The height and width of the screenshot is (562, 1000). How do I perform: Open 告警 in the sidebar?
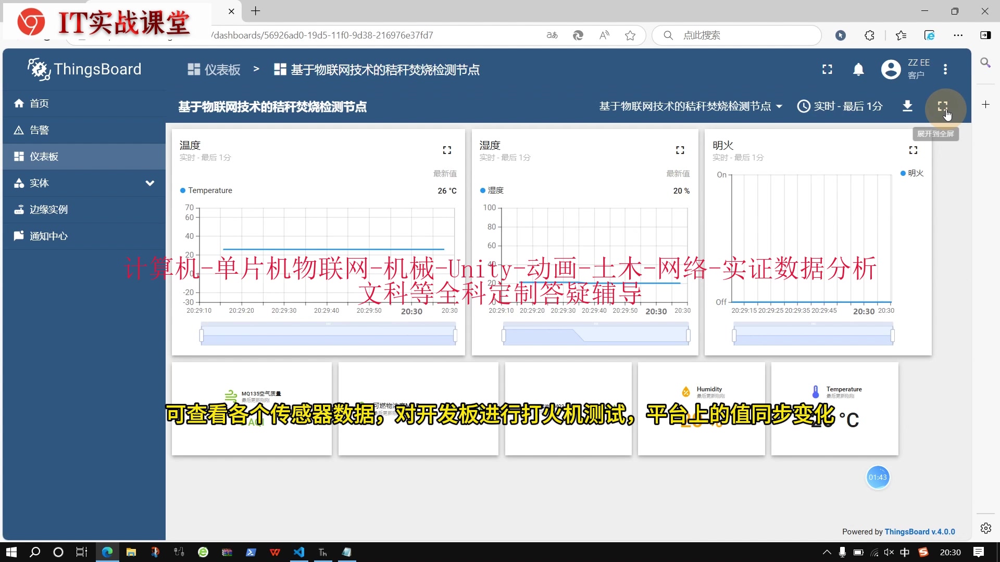click(x=39, y=130)
